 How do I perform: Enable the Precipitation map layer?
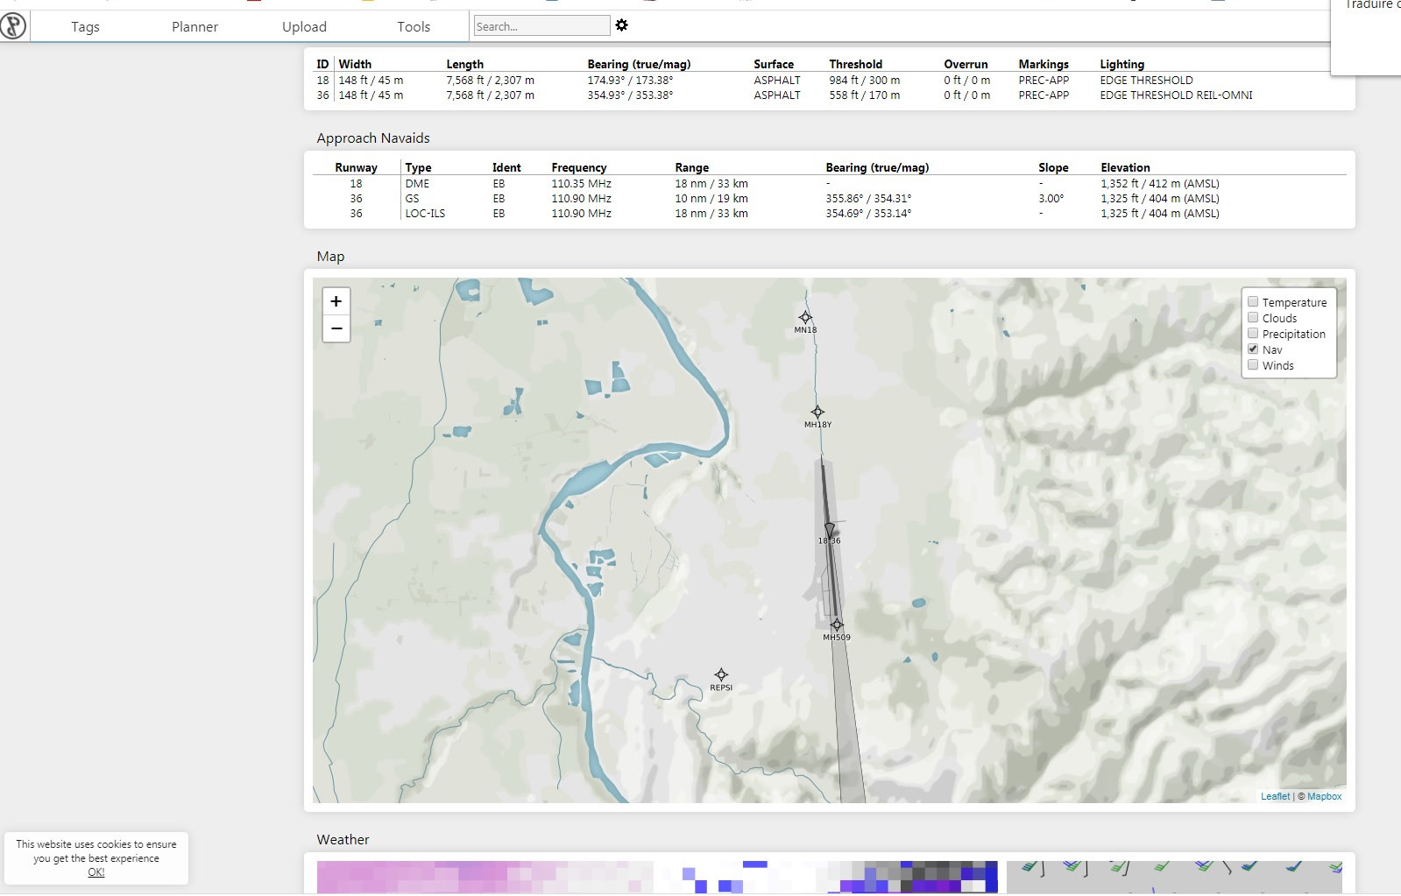(1253, 334)
